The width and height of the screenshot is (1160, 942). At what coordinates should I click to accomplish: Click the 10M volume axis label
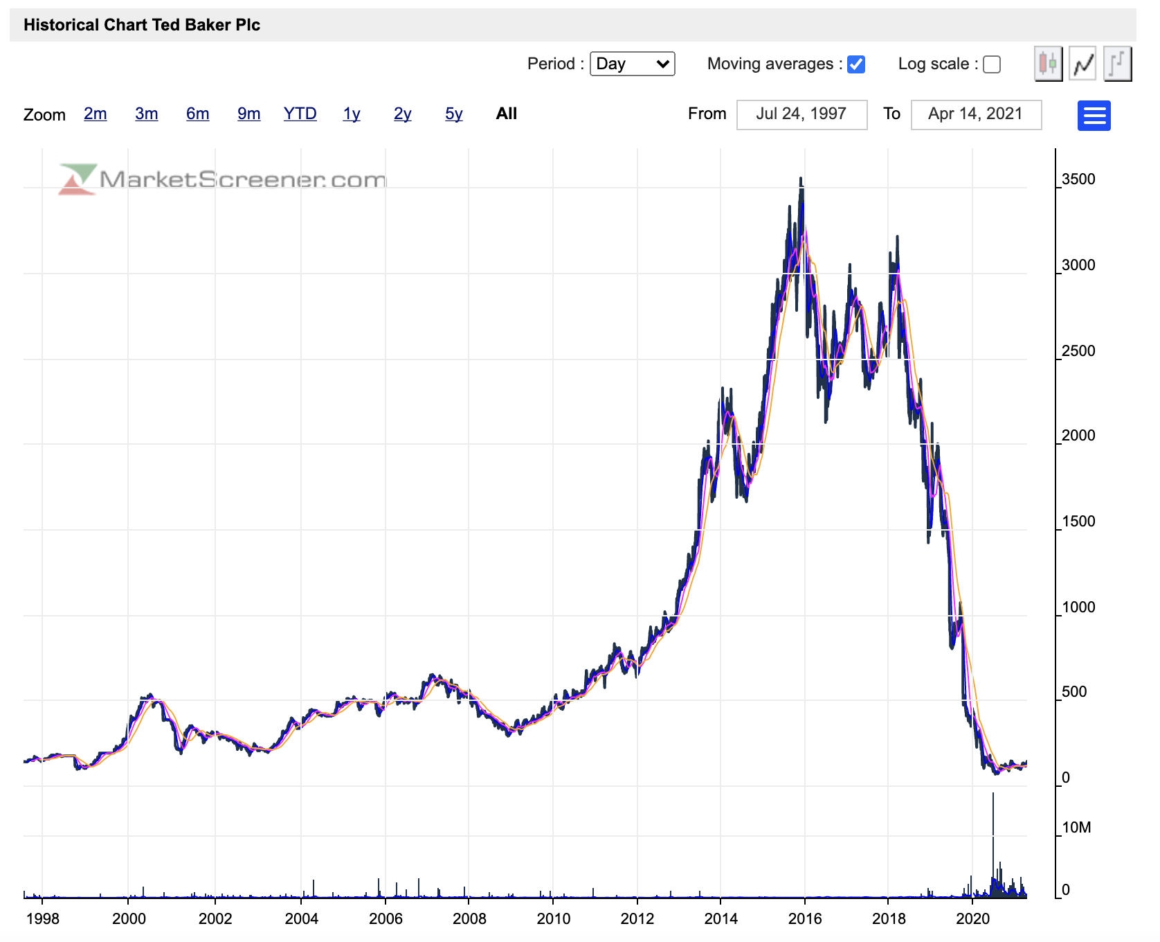[x=1076, y=828]
